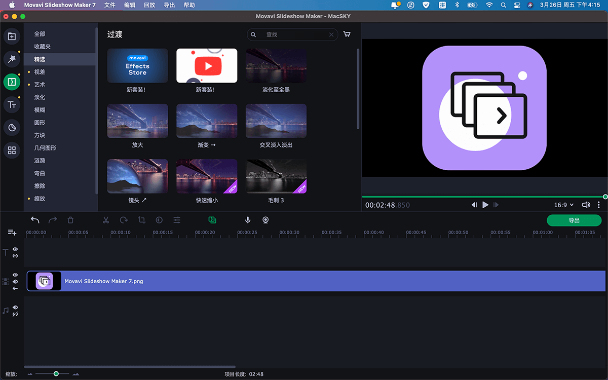Select the green transitions panel icon

pos(12,82)
